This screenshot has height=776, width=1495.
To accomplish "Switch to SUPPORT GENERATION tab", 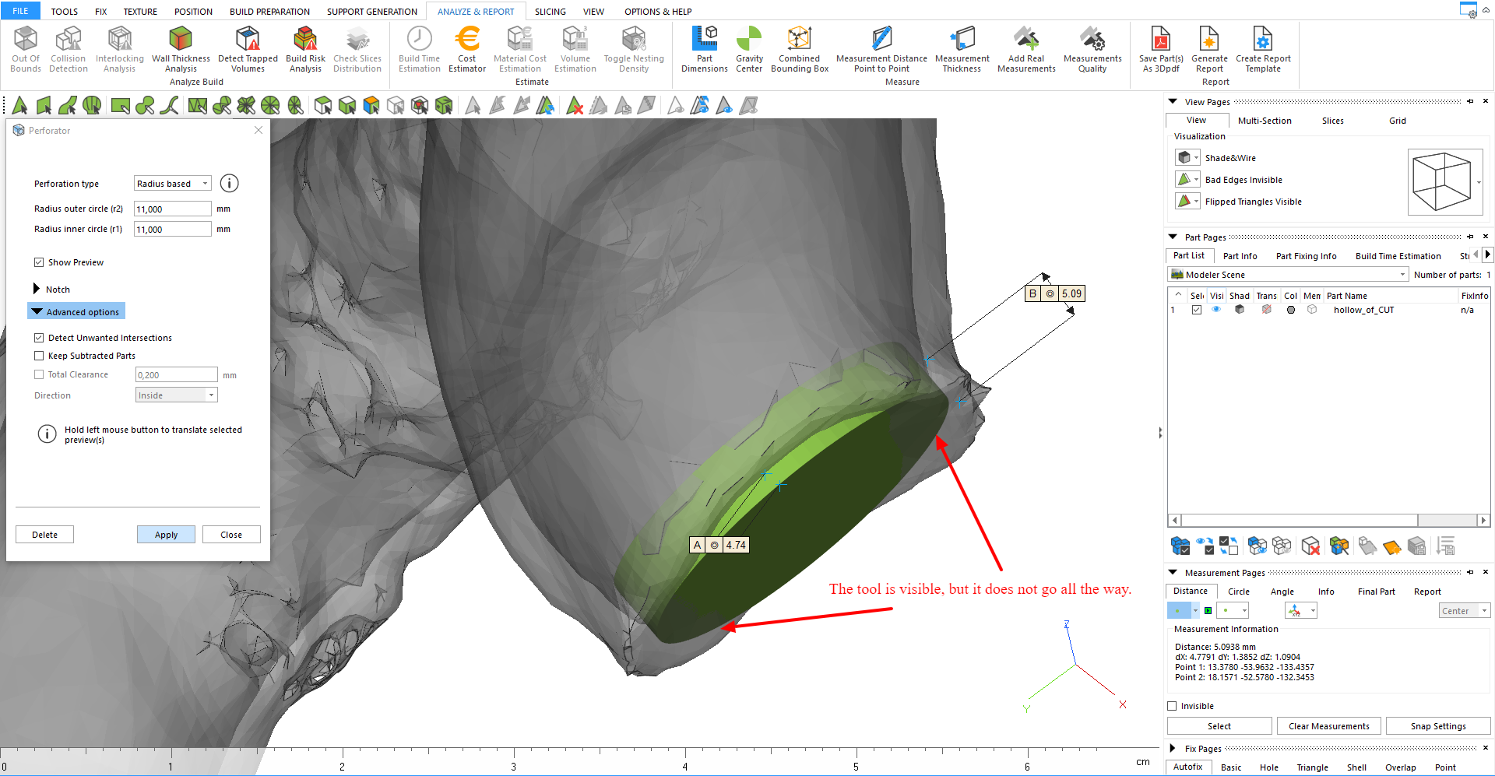I will [x=372, y=12].
